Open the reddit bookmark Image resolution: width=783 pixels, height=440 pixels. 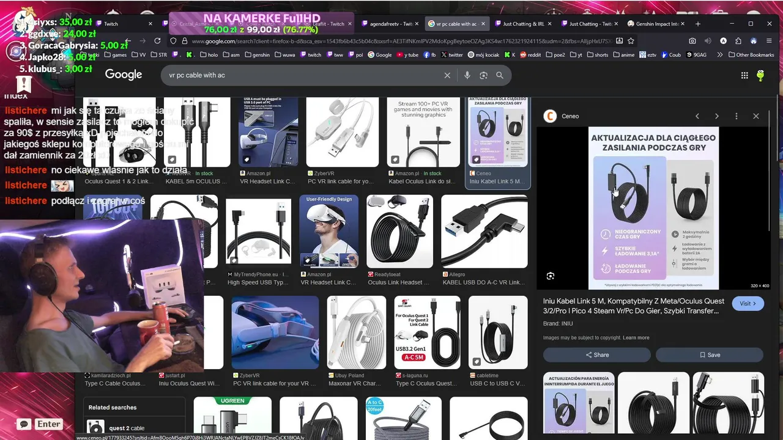pos(530,54)
